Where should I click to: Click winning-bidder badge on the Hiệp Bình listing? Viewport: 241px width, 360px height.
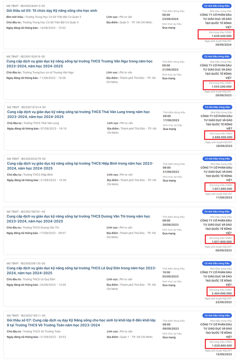[x=217, y=159]
